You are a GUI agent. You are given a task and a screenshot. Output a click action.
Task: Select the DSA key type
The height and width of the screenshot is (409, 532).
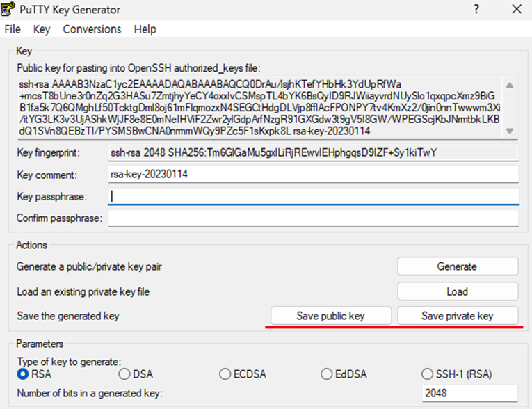pyautogui.click(x=136, y=374)
